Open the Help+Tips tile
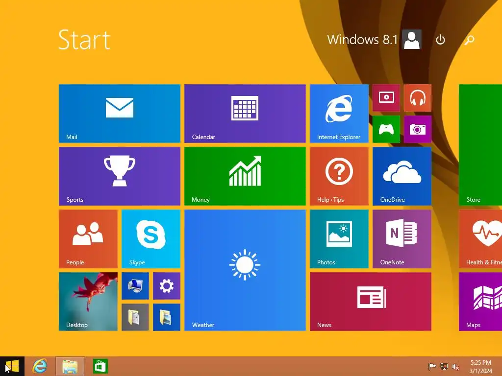 coord(339,176)
